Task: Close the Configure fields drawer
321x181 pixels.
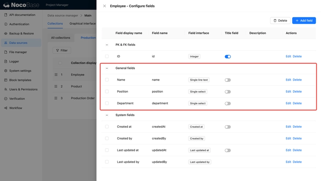Action: click(x=105, y=6)
